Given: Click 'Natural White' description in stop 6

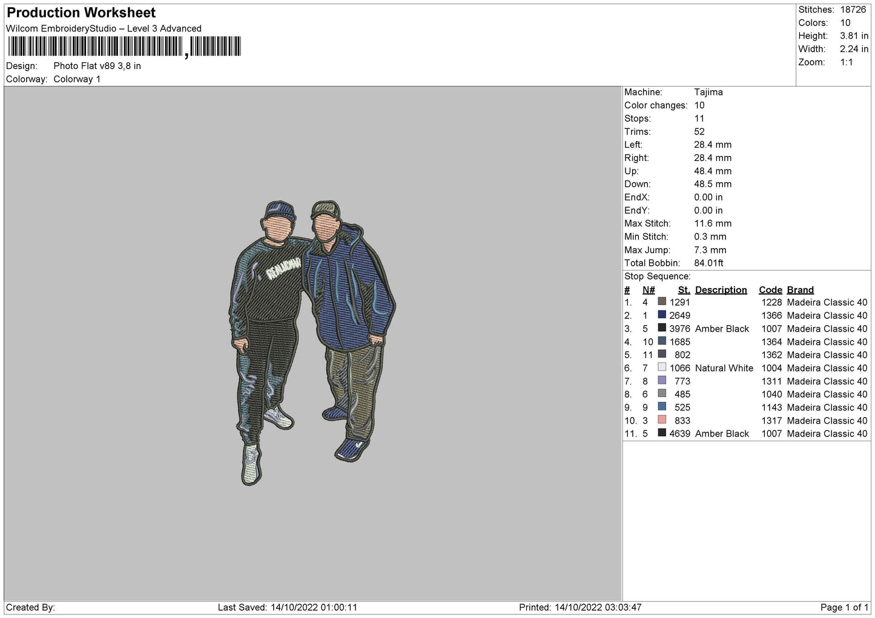Looking at the screenshot, I should 724,368.
